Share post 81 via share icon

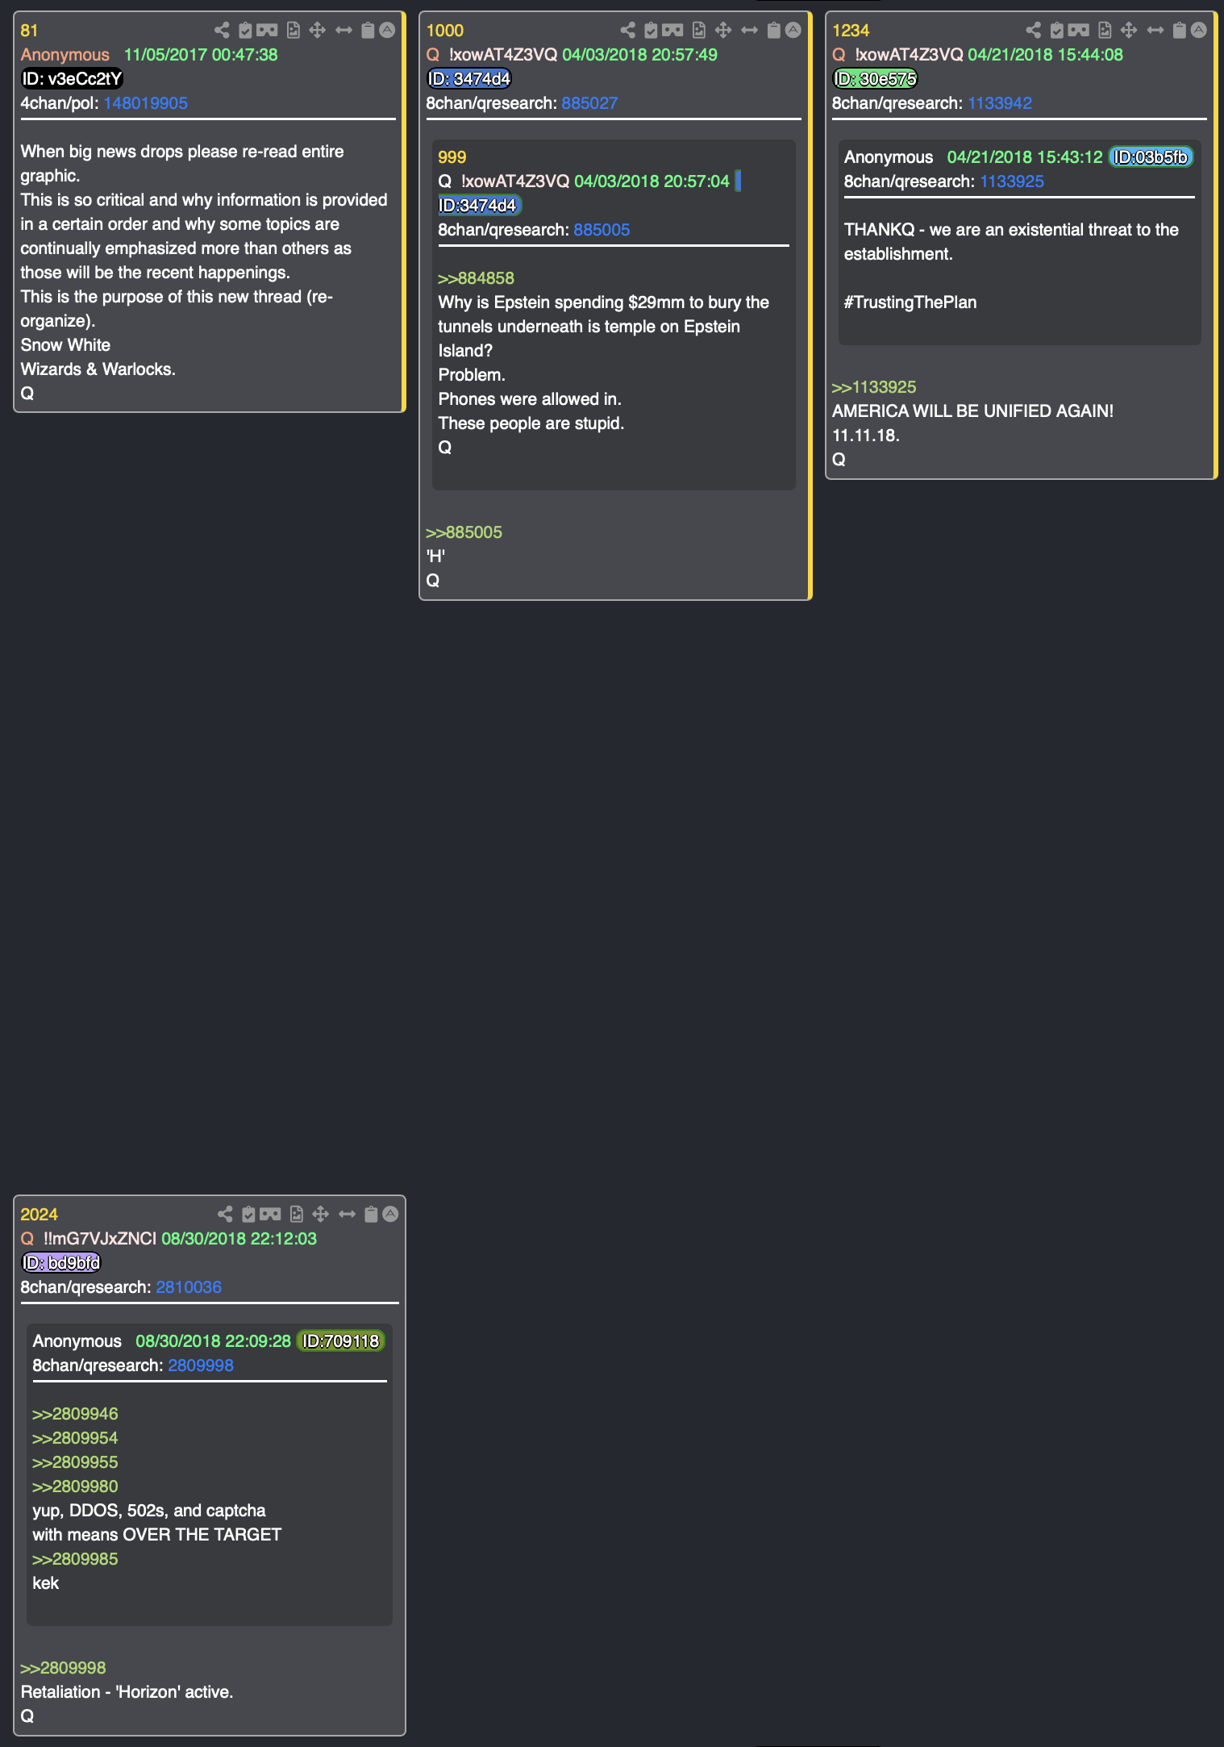click(222, 31)
